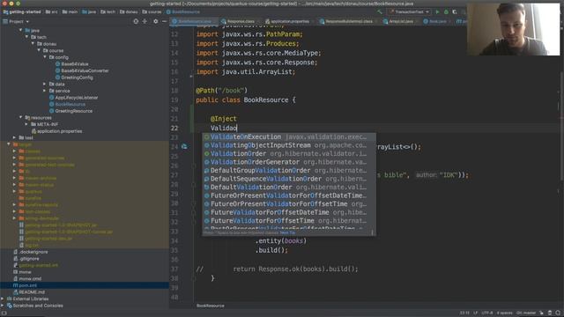Select DefaultValidationOrder completion suggestion
564x317 pixels.
(289, 188)
